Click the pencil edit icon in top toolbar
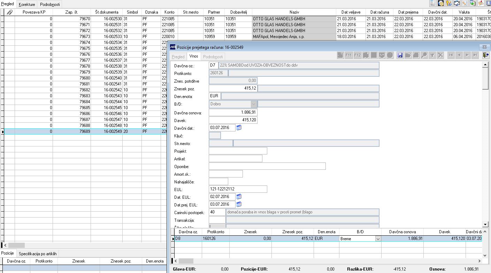The height and width of the screenshot is (273, 491). pyautogui.click(x=465, y=3)
